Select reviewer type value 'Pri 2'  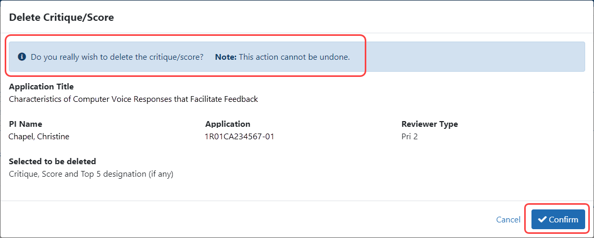point(410,136)
